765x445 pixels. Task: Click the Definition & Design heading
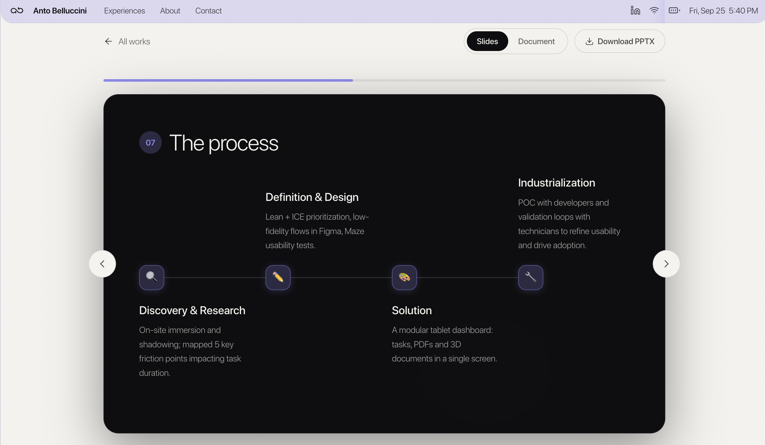(312, 197)
